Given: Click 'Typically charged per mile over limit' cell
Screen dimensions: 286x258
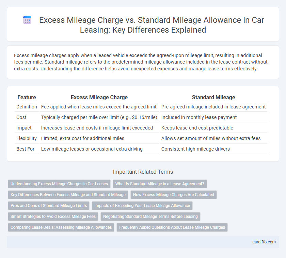Looking at the screenshot, I should coord(99,117).
